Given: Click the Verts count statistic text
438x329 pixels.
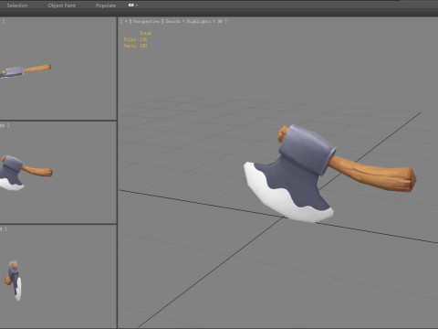Looking at the screenshot, I should (135, 46).
